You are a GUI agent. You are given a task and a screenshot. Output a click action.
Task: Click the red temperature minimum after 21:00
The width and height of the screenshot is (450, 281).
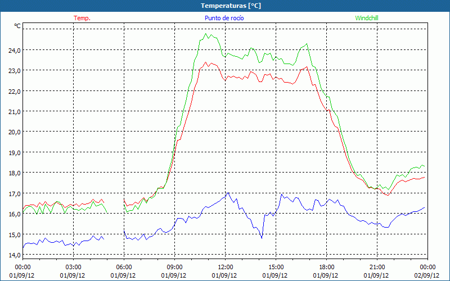pos(388,195)
